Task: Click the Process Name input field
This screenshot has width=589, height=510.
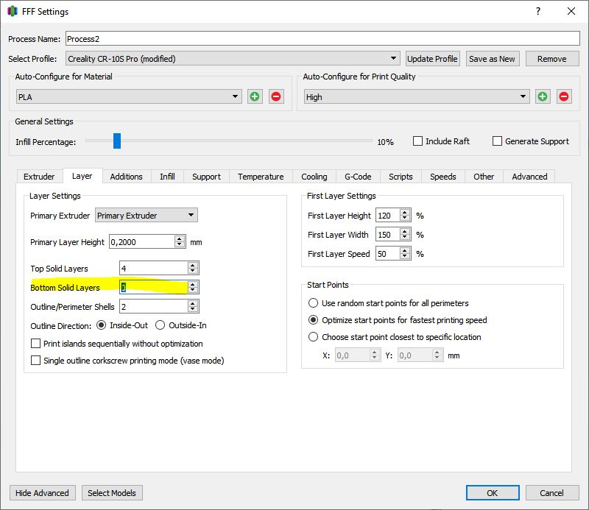Action: coord(322,39)
